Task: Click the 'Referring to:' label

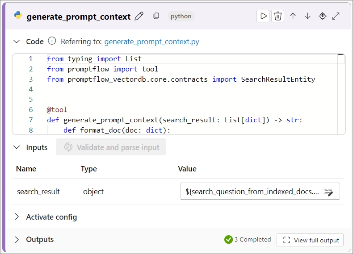Action: coord(81,42)
